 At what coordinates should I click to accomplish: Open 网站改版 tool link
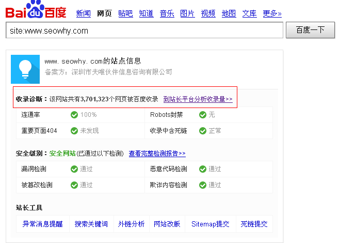pyautogui.click(x=167, y=224)
